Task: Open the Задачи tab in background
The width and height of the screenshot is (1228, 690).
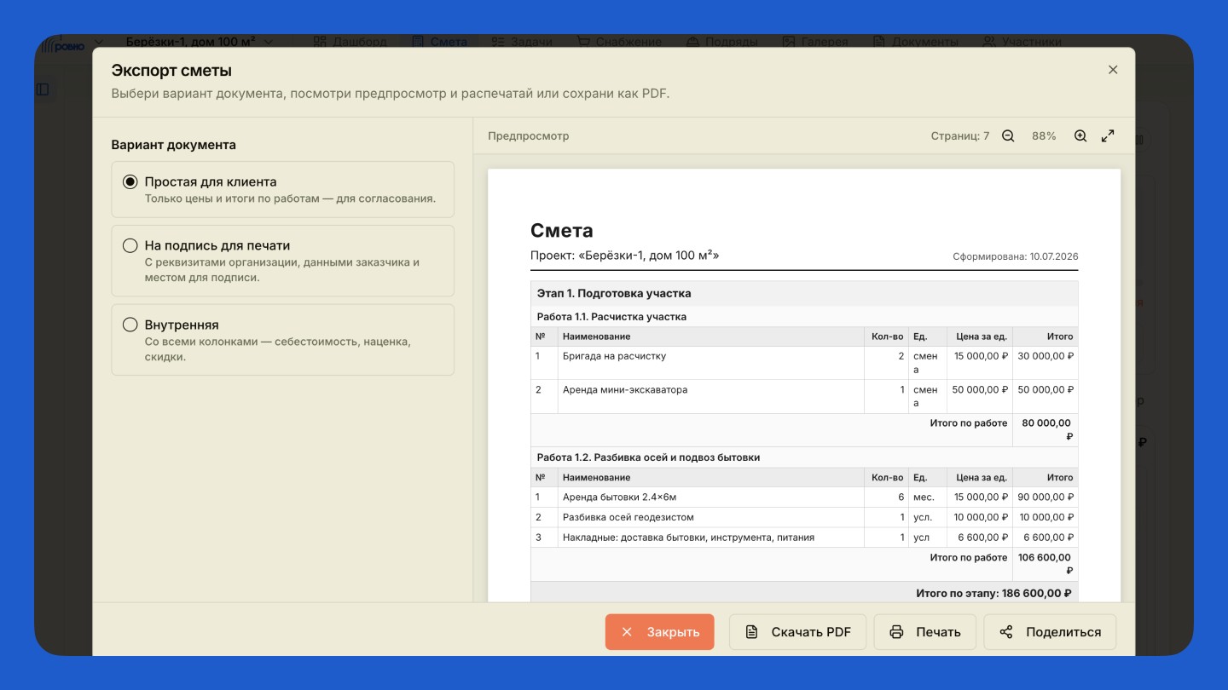Action: click(x=520, y=41)
